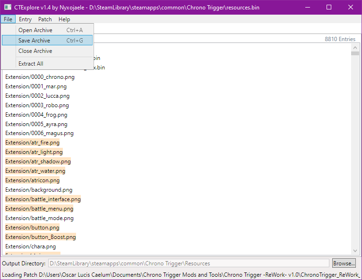Click the 8810 Entries count label

pyautogui.click(x=340, y=39)
